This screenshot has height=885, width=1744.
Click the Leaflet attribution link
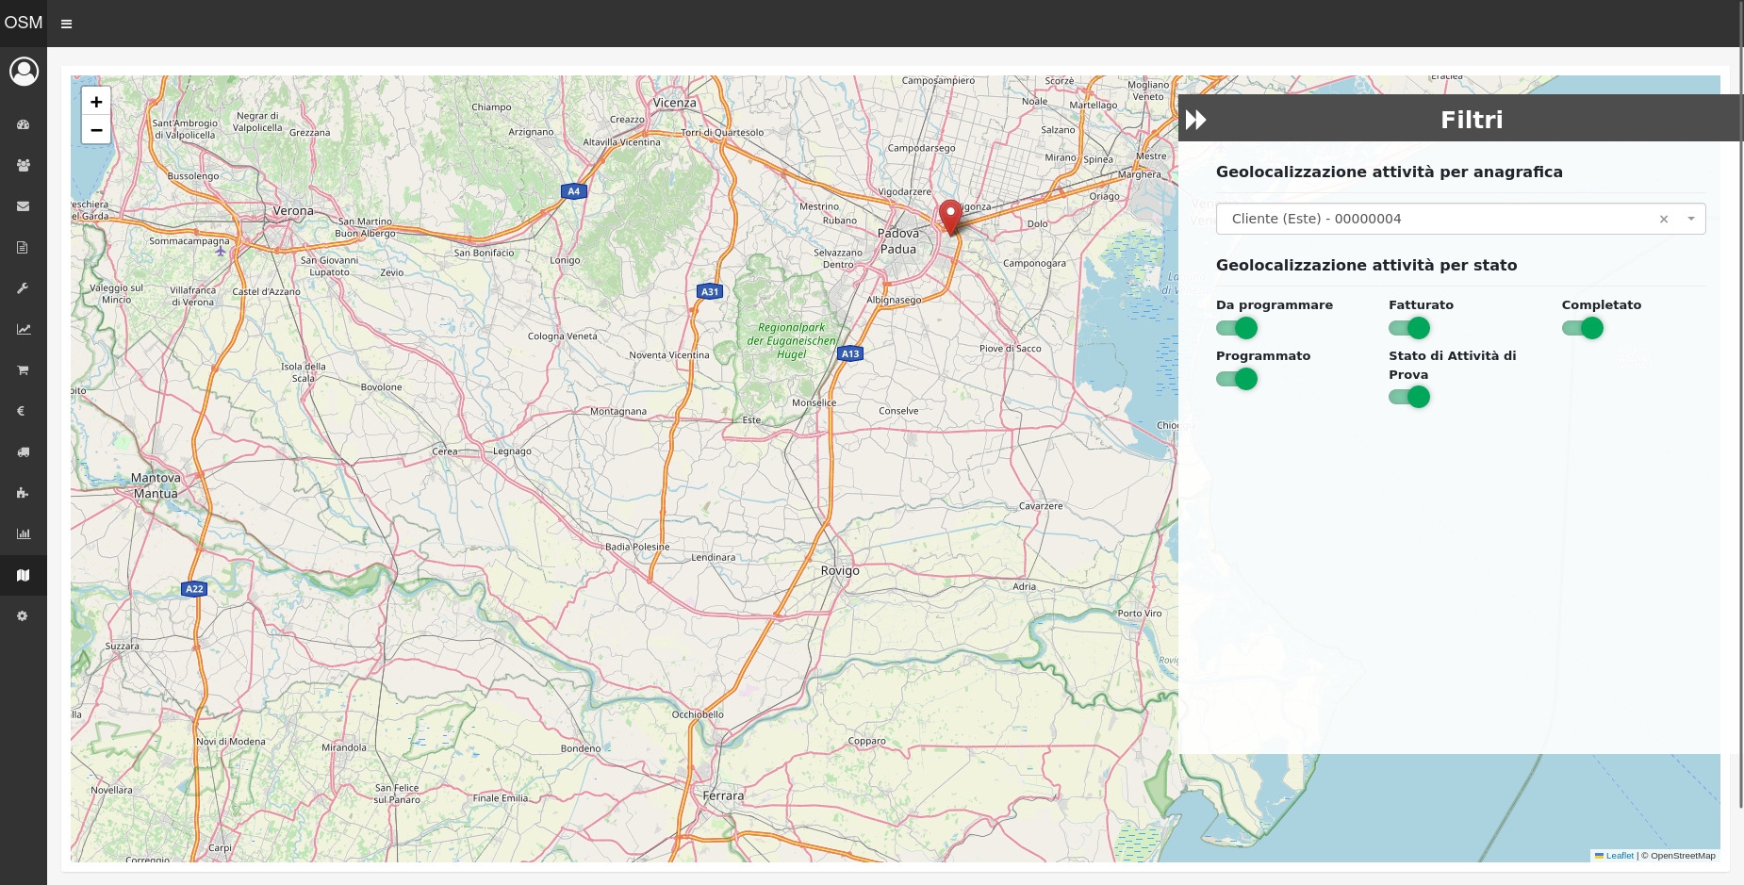point(1620,856)
